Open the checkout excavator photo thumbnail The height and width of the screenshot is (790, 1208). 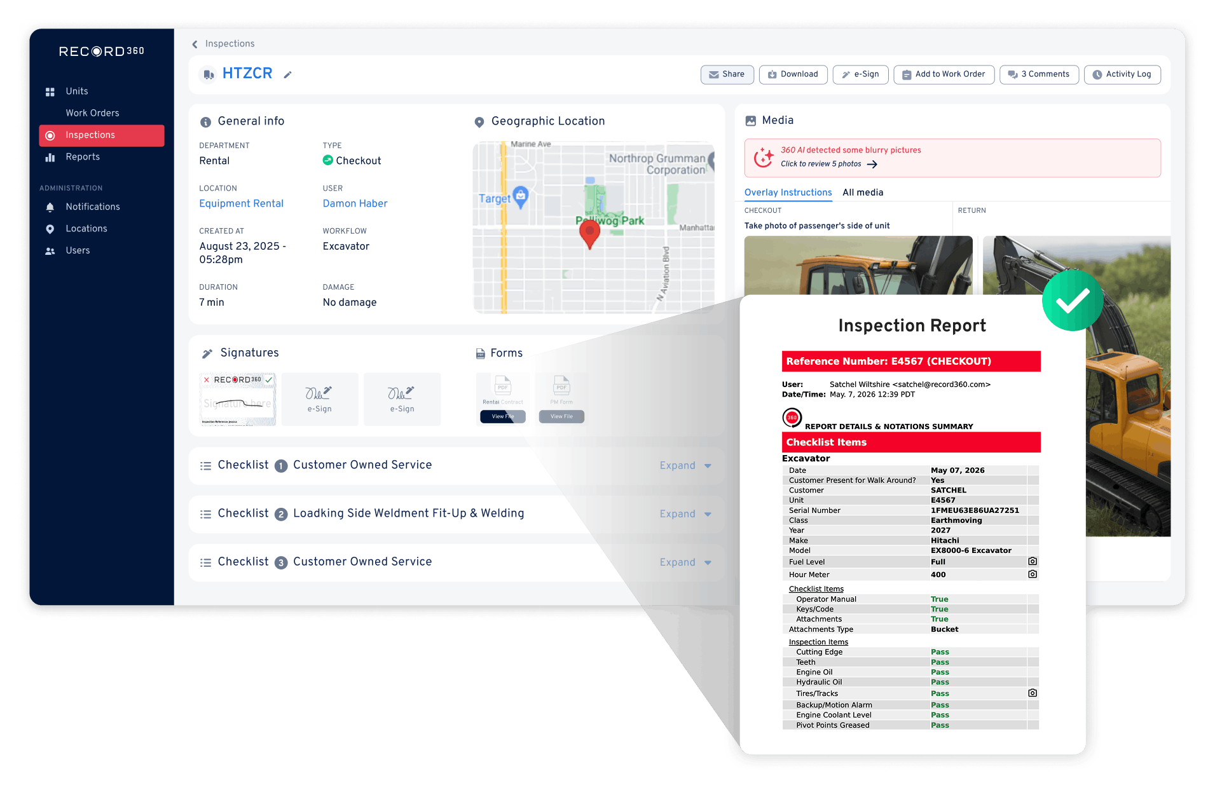[x=858, y=266]
